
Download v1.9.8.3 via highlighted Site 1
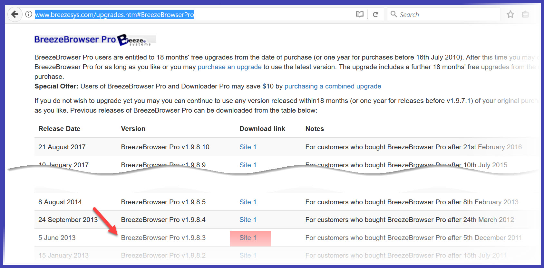tap(248, 238)
